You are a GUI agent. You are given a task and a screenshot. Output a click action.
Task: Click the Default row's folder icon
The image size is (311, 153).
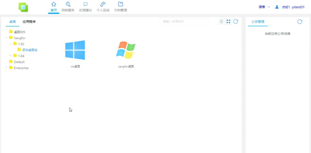pyautogui.click(x=11, y=61)
